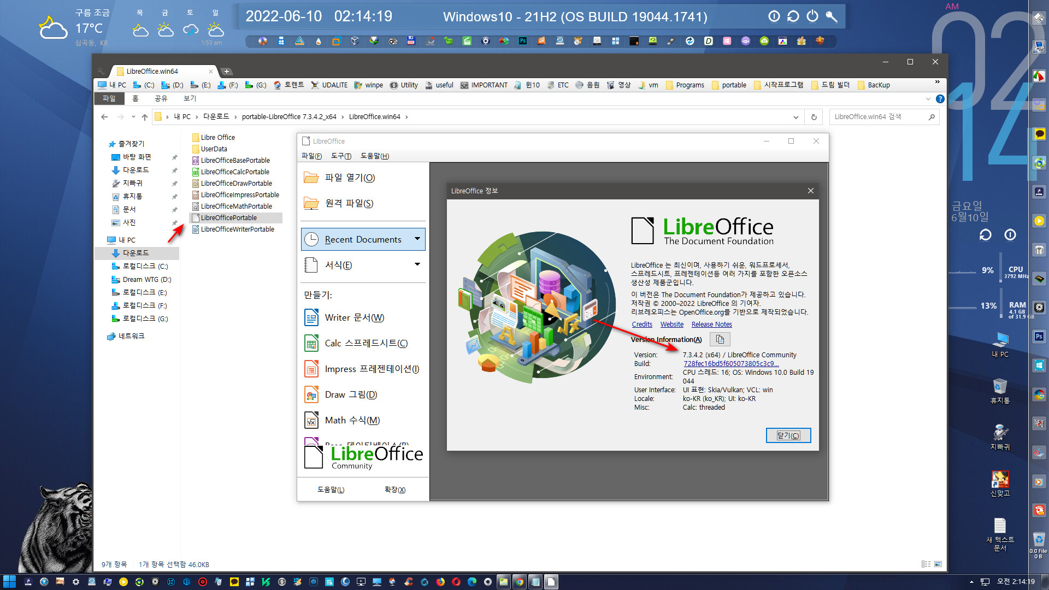Select 네트워크 in the navigation pane
The width and height of the screenshot is (1049, 590).
point(126,336)
